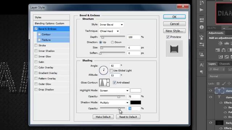This screenshot has width=232, height=130.
Task: Open the Normal blend mode dropdown in Layers
Action: (x=220, y=76)
